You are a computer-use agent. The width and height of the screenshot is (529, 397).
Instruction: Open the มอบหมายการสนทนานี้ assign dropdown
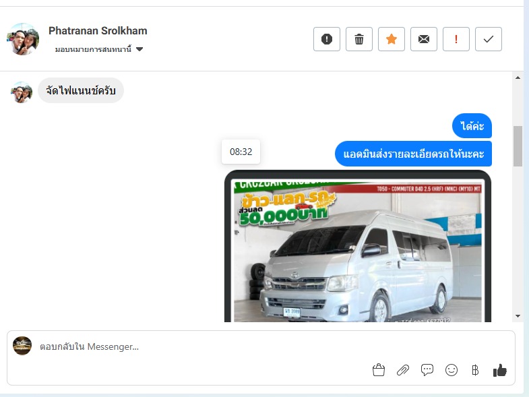click(x=99, y=49)
